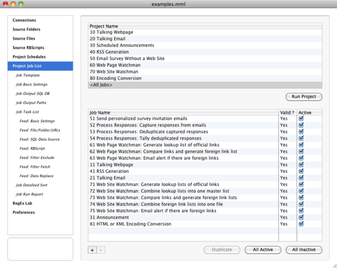
Task: Open Feed: File/Folder/URLs sidebar item
Action: (x=40, y=130)
